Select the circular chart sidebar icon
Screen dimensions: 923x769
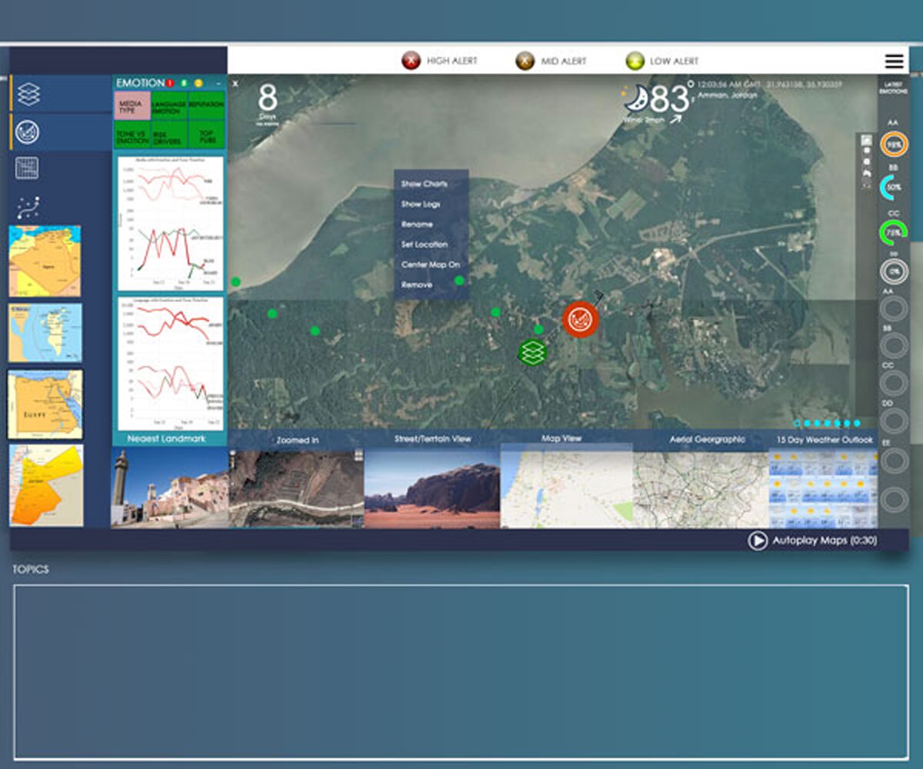28,132
